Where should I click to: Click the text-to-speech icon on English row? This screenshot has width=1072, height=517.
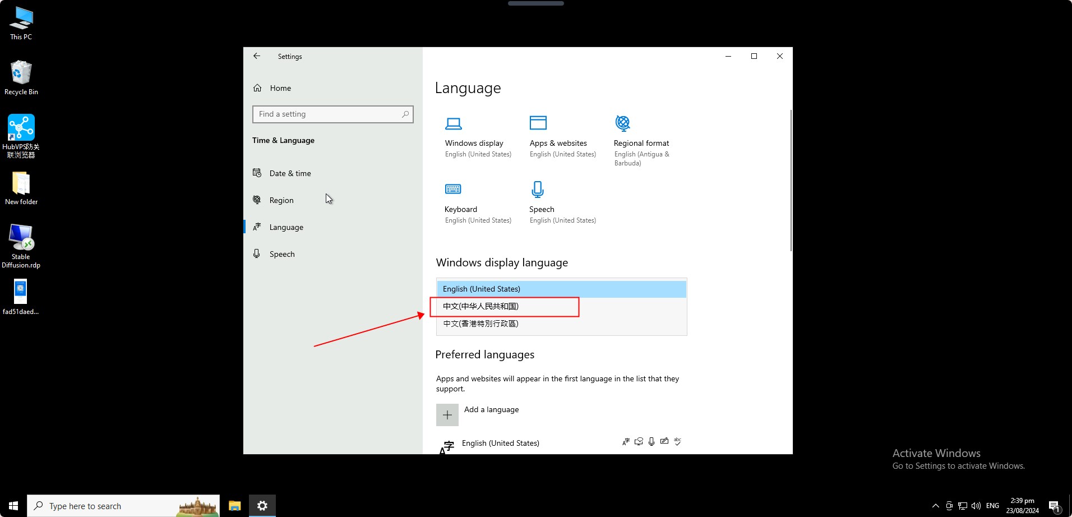[x=639, y=442]
